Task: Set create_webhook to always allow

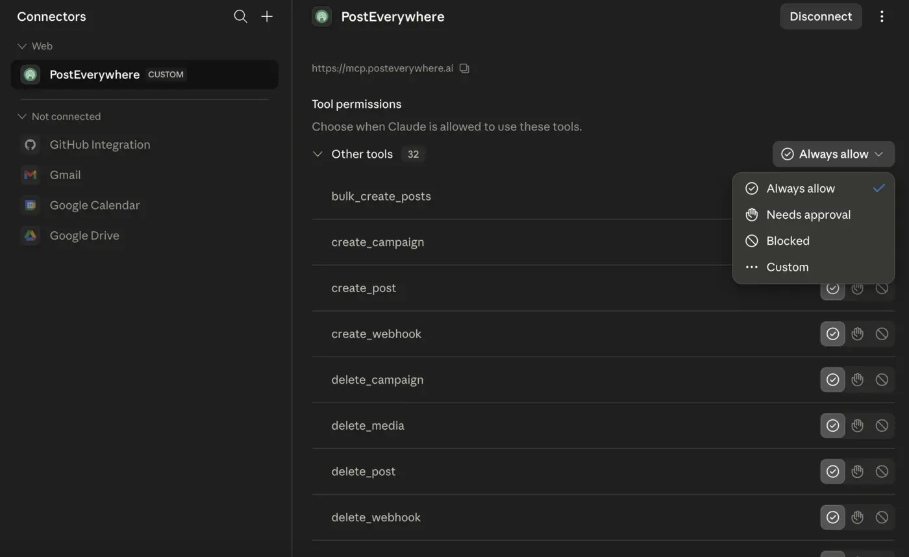Action: [x=832, y=334]
